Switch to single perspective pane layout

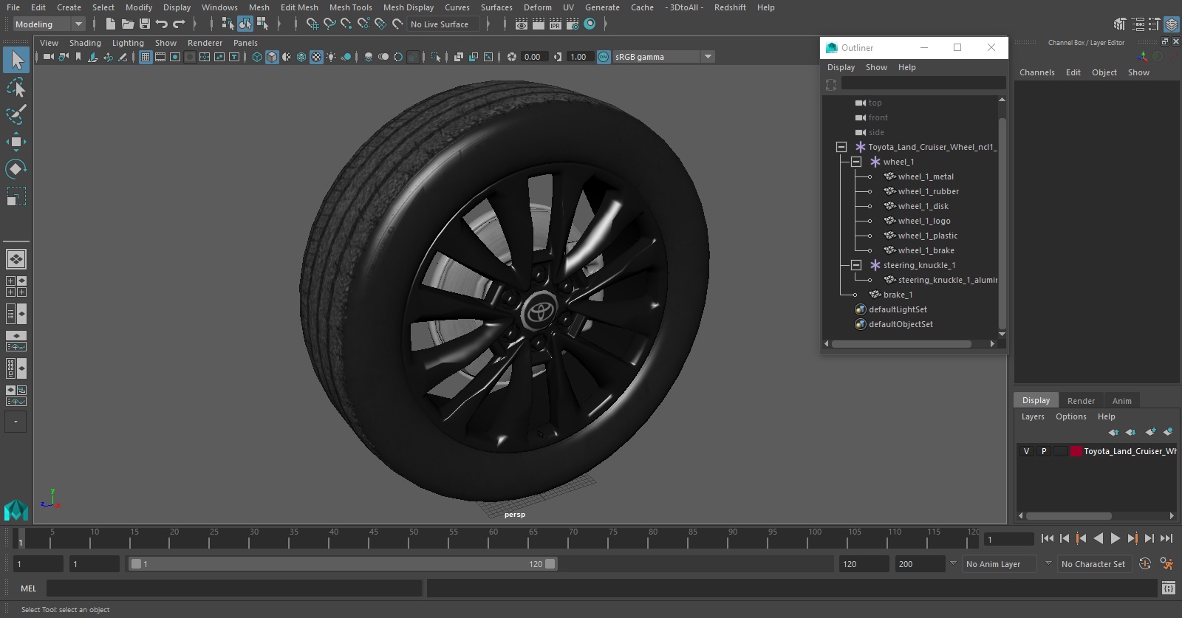[16, 259]
